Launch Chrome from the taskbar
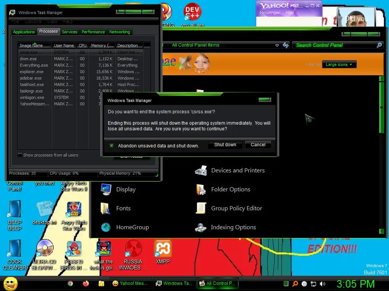The height and width of the screenshot is (291, 389). [x=70, y=283]
